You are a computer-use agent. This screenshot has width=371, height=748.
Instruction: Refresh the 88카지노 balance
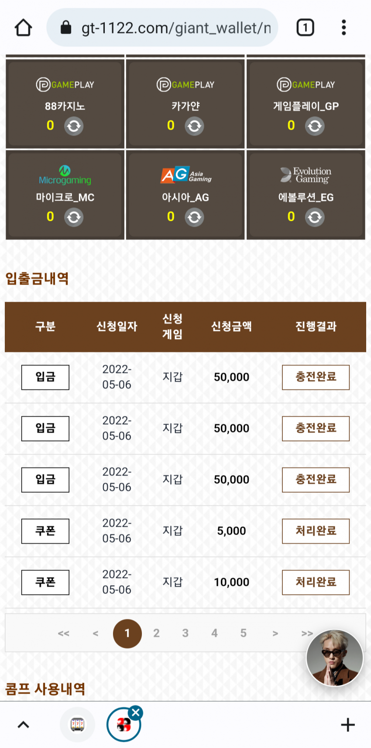click(x=74, y=126)
